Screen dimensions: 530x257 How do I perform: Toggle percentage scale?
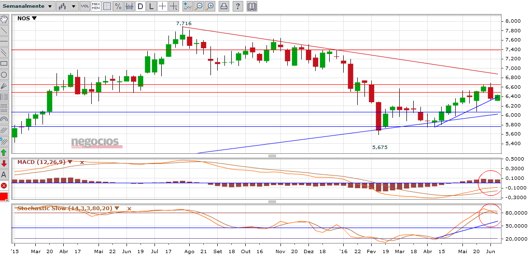tap(118, 6)
